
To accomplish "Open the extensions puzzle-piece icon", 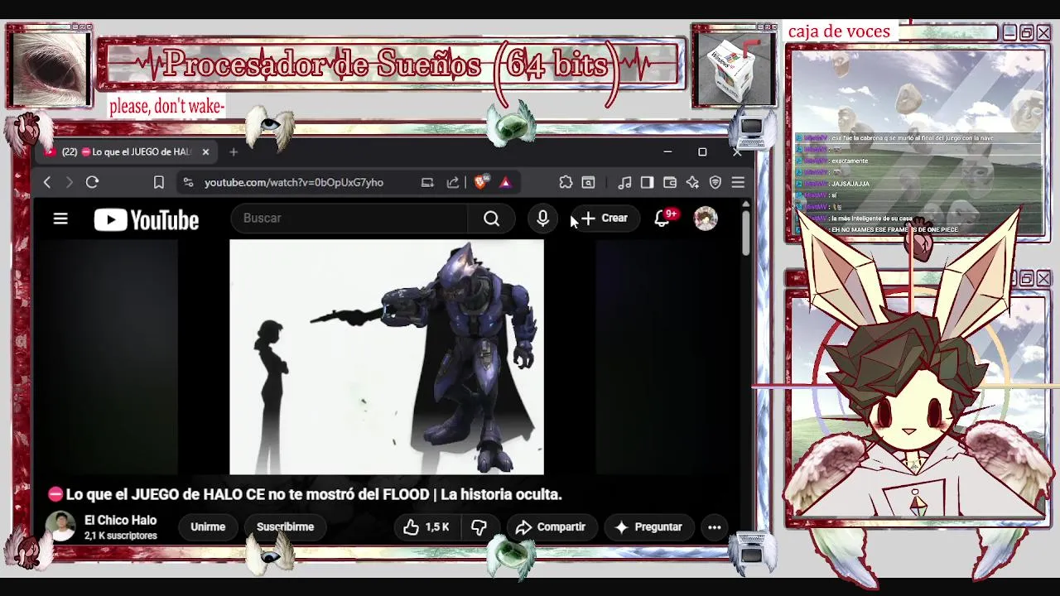I will 566,182.
